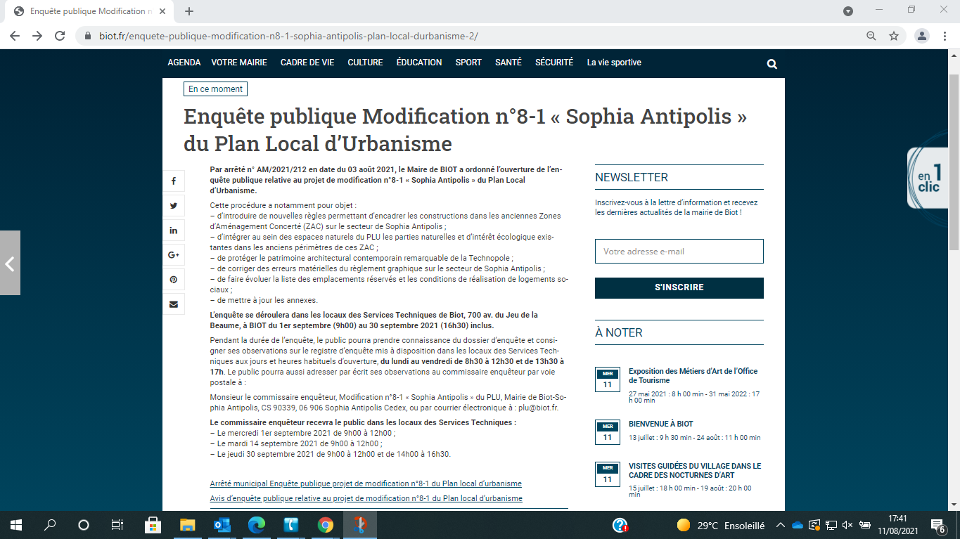Launch Outlook from the taskbar

coord(222,525)
